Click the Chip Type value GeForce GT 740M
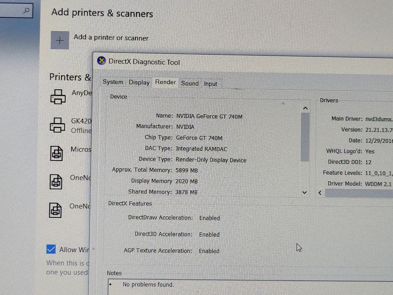The image size is (393, 295). coord(199,138)
